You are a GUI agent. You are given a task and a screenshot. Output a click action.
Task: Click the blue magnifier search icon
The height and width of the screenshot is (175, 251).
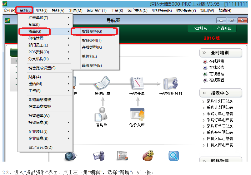pyautogui.click(x=174, y=156)
